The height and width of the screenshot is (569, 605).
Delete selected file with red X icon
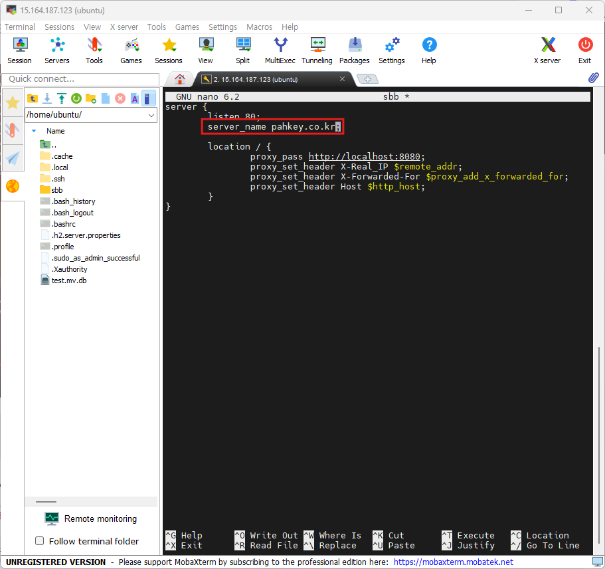tap(120, 98)
